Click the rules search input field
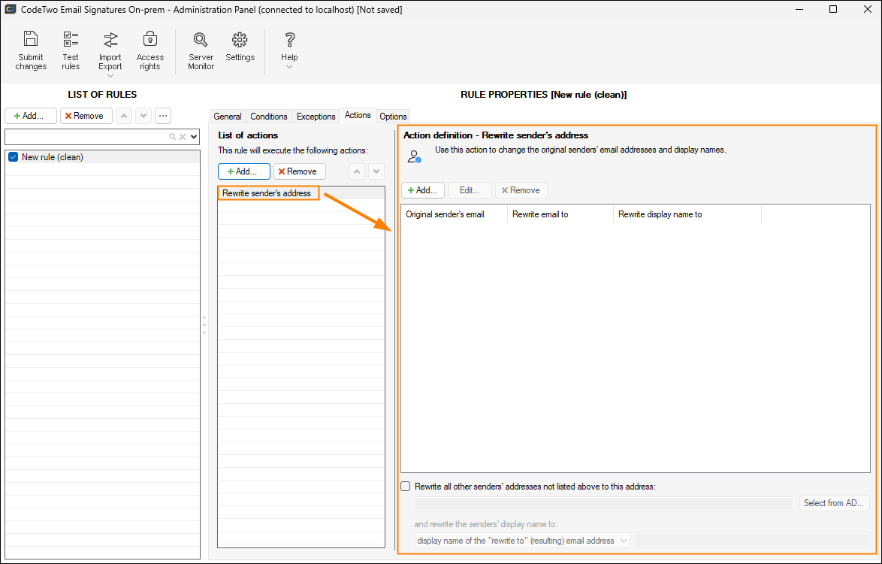This screenshot has height=564, width=882. [x=86, y=137]
